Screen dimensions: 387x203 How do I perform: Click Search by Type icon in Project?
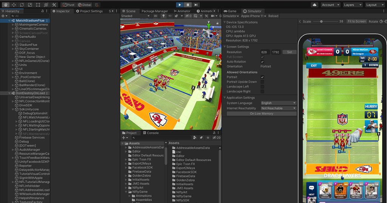click(x=195, y=138)
